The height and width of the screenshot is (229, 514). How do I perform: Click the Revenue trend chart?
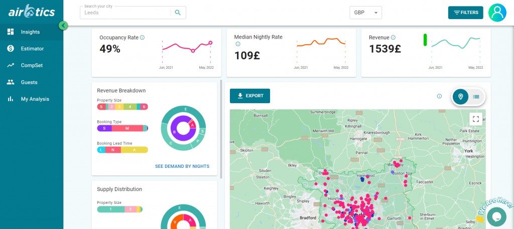[x=456, y=51]
